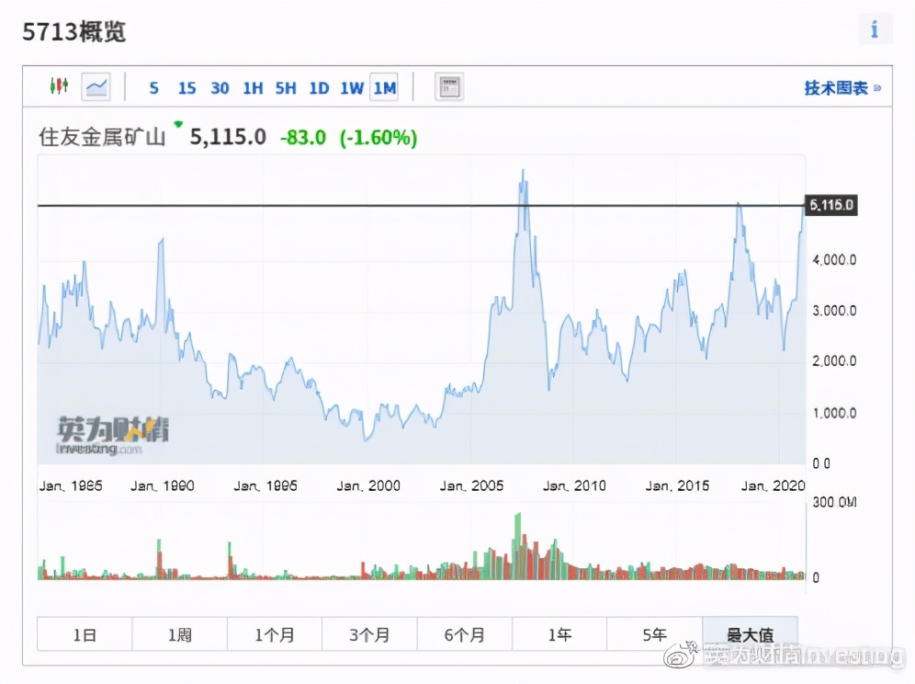Select the line chart style icon
Screen dimensions: 915x684
point(96,86)
